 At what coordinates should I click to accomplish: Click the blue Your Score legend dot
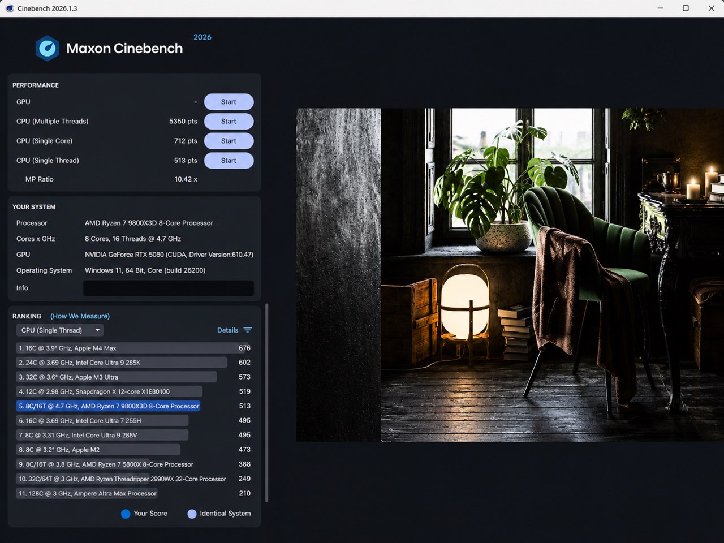tap(126, 514)
